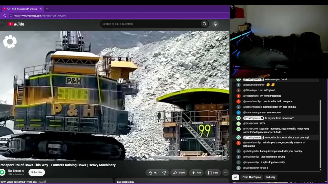328x184 pixels.
Task: Click the Live chat replay heading
Action: pyautogui.click(x=126, y=182)
